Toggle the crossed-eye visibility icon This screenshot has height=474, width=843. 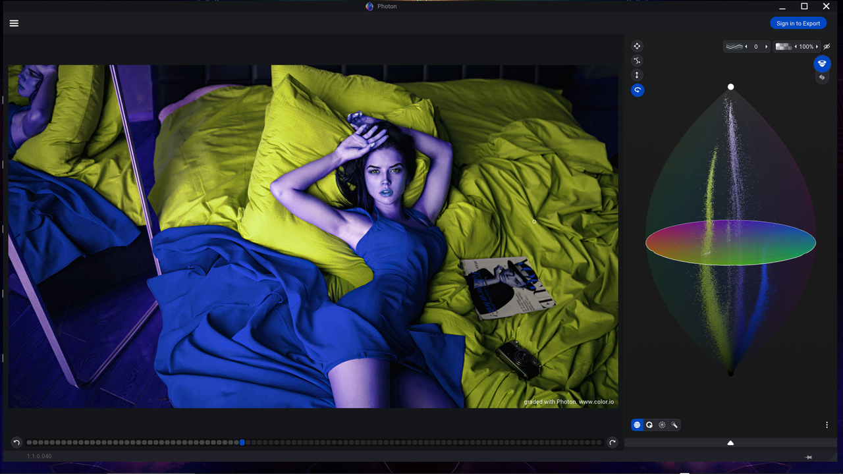tap(827, 47)
